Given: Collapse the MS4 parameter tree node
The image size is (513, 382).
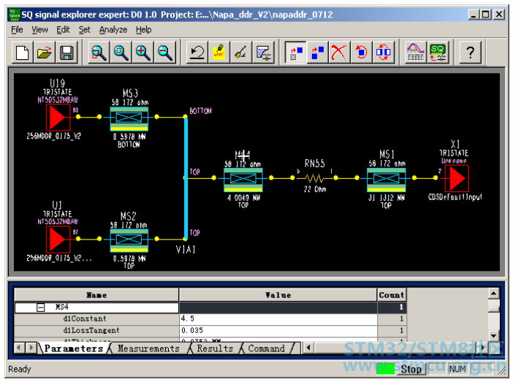Looking at the screenshot, I should pos(41,307).
